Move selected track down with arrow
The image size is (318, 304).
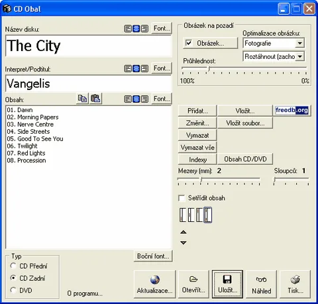184,242
